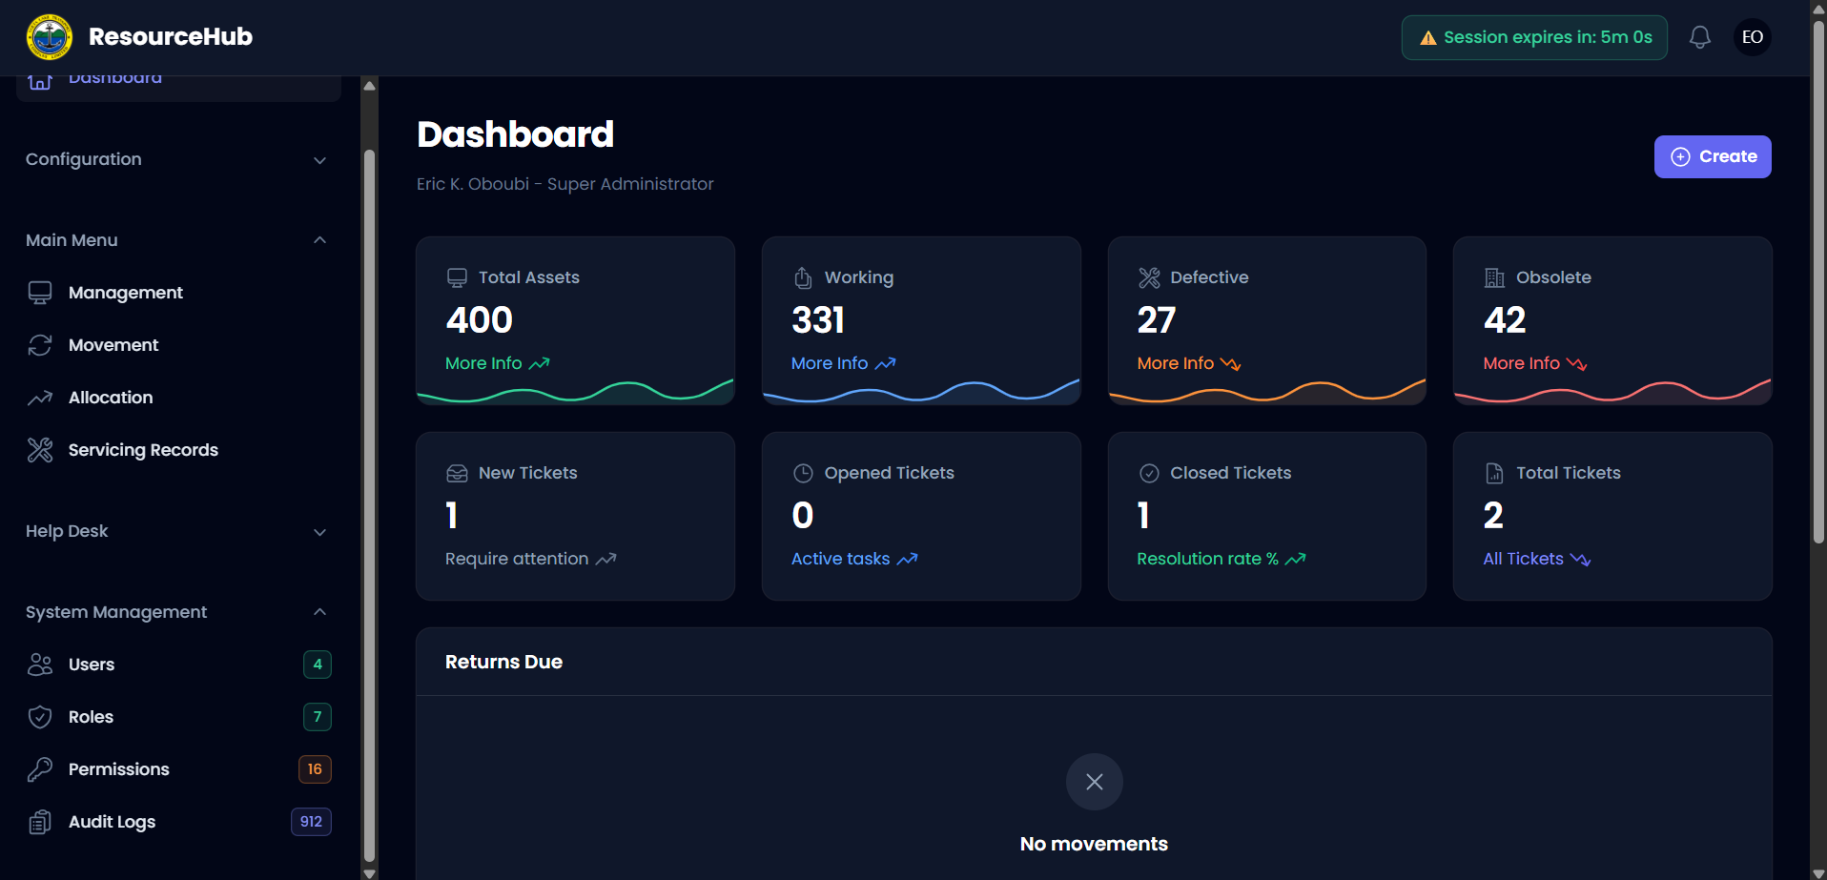This screenshot has width=1827, height=880.
Task: Click the ResourceHub logo emblem
Action: 50,37
